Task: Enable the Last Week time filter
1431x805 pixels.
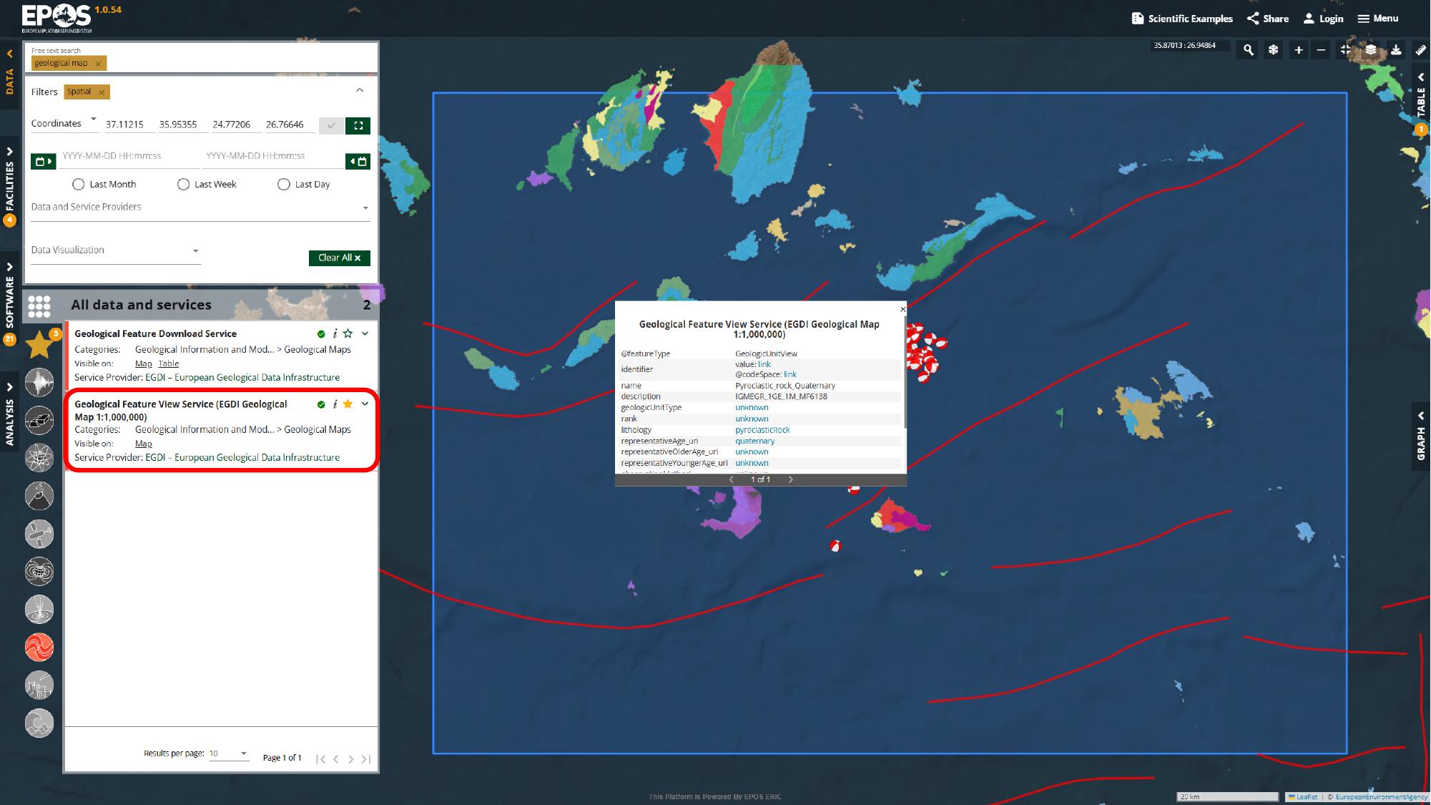Action: point(184,184)
